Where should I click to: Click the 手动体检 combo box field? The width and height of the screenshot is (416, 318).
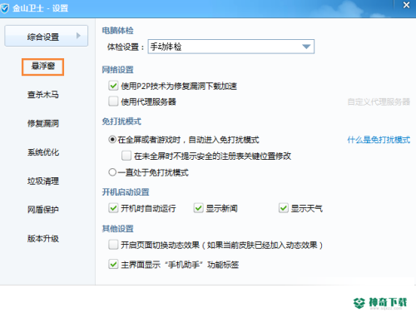(x=230, y=47)
